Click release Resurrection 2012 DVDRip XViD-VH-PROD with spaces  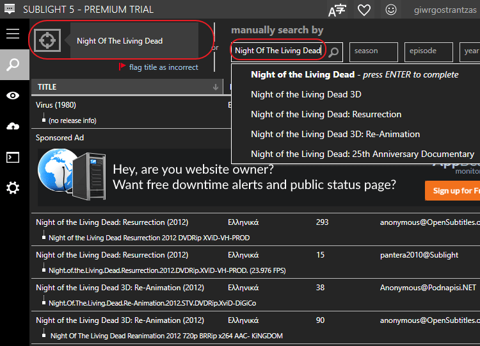pos(149,238)
